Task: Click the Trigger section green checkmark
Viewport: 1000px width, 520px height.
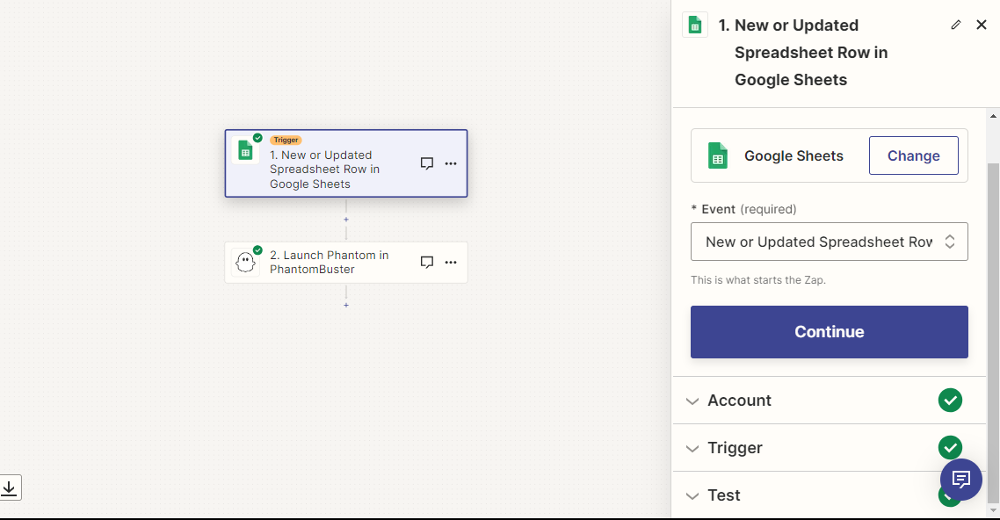Action: pos(950,447)
